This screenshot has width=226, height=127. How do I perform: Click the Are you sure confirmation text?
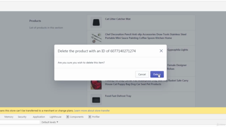[x=81, y=63]
